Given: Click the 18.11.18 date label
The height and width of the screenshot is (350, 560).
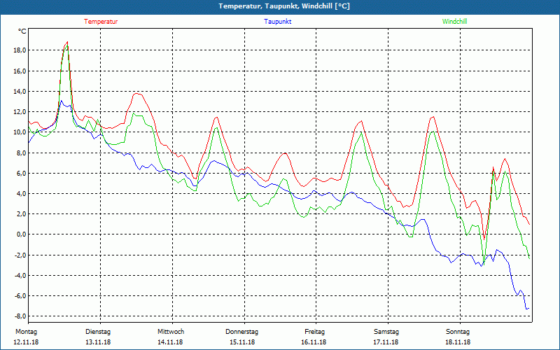Looking at the screenshot, I should point(458,342).
